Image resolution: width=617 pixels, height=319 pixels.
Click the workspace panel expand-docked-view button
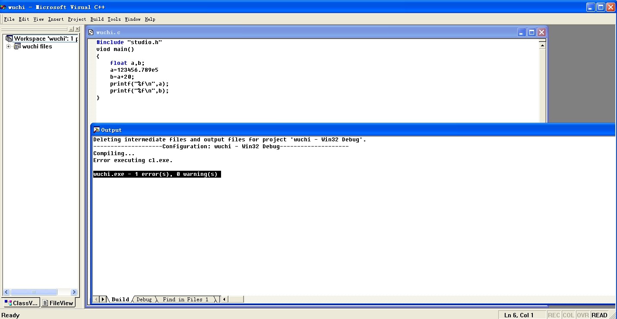pyautogui.click(x=71, y=29)
